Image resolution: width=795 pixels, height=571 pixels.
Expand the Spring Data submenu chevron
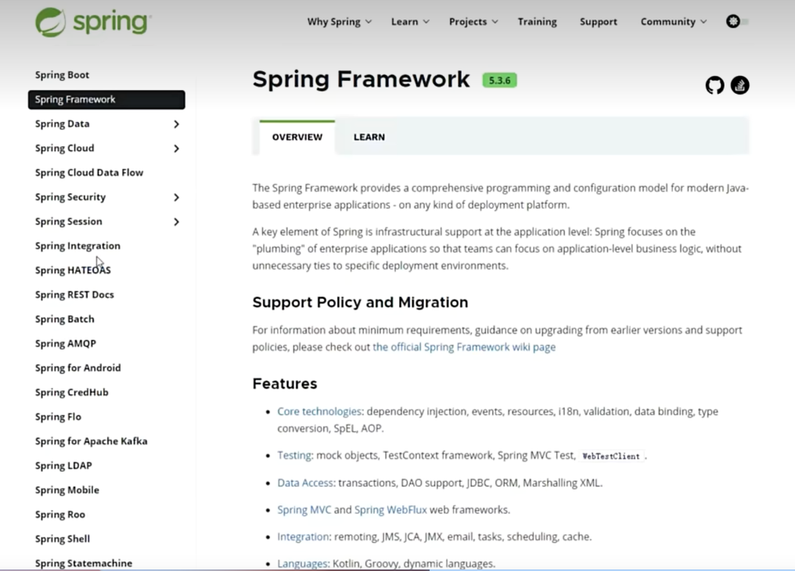[176, 124]
